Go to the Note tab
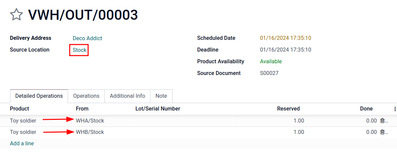Viewport: 397px width, 153px height. pos(161,96)
